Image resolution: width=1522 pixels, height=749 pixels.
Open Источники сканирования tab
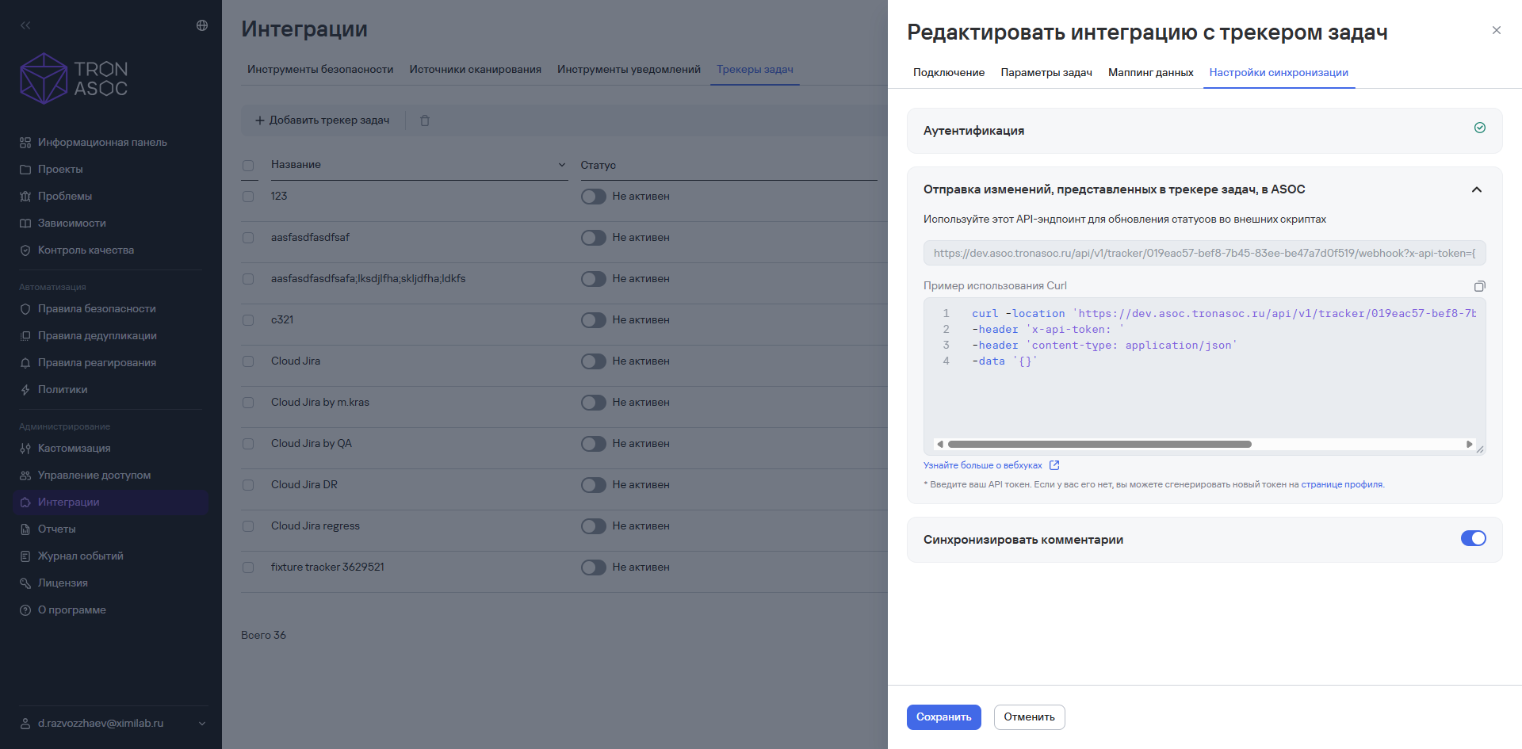point(476,70)
